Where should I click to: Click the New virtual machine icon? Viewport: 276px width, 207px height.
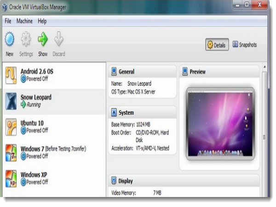click(x=10, y=39)
